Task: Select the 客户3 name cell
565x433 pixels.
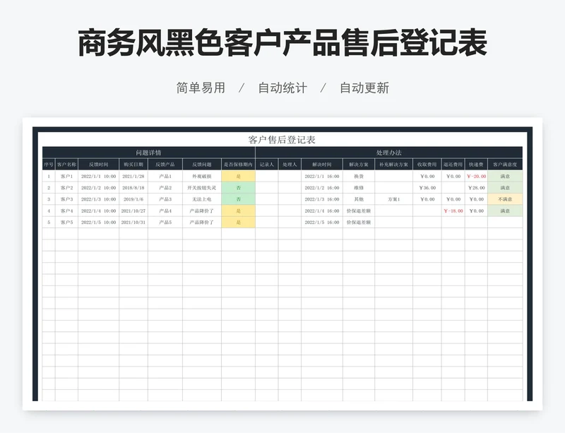Action: pos(66,199)
